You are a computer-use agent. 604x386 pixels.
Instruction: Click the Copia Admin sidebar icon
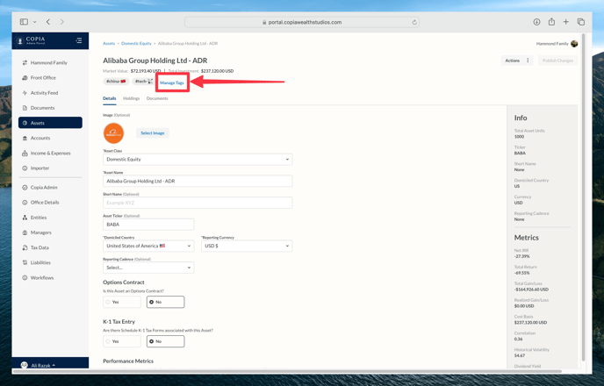click(25, 188)
